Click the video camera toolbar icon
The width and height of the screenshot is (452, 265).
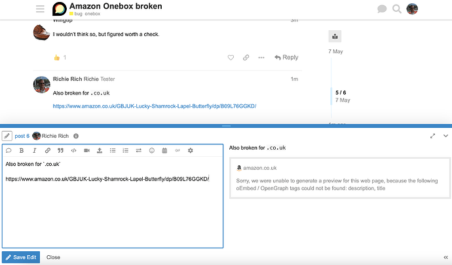click(86, 150)
